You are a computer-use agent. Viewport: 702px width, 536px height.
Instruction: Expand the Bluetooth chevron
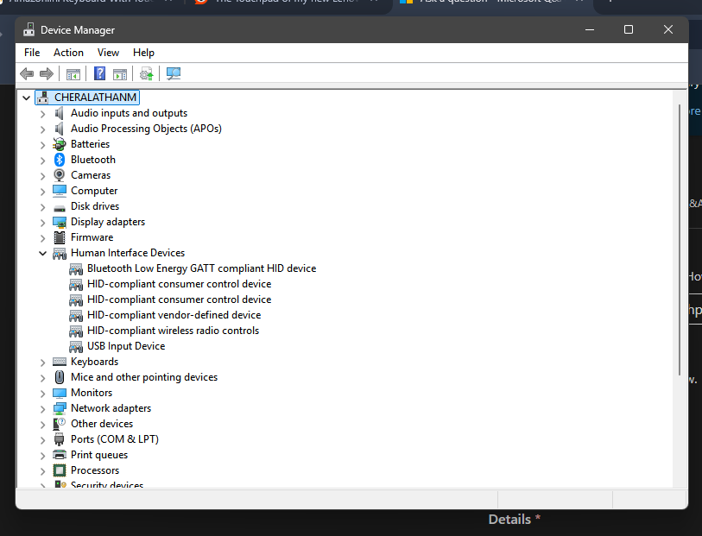42,161
